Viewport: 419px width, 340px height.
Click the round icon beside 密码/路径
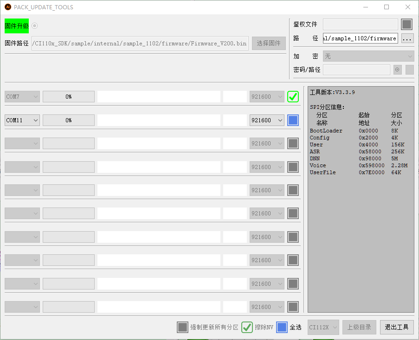click(397, 69)
